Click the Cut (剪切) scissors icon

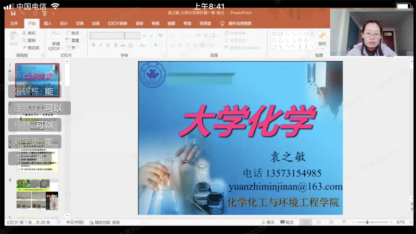pos(25,33)
